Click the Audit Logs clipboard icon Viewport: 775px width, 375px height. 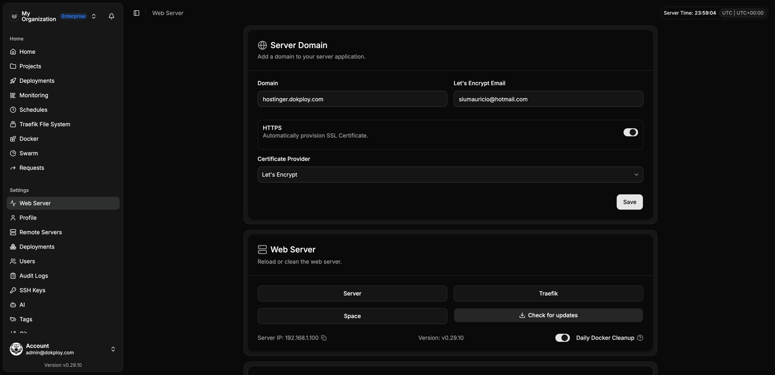coord(13,276)
